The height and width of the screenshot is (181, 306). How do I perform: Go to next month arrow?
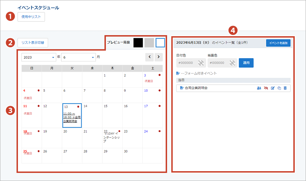159,57
